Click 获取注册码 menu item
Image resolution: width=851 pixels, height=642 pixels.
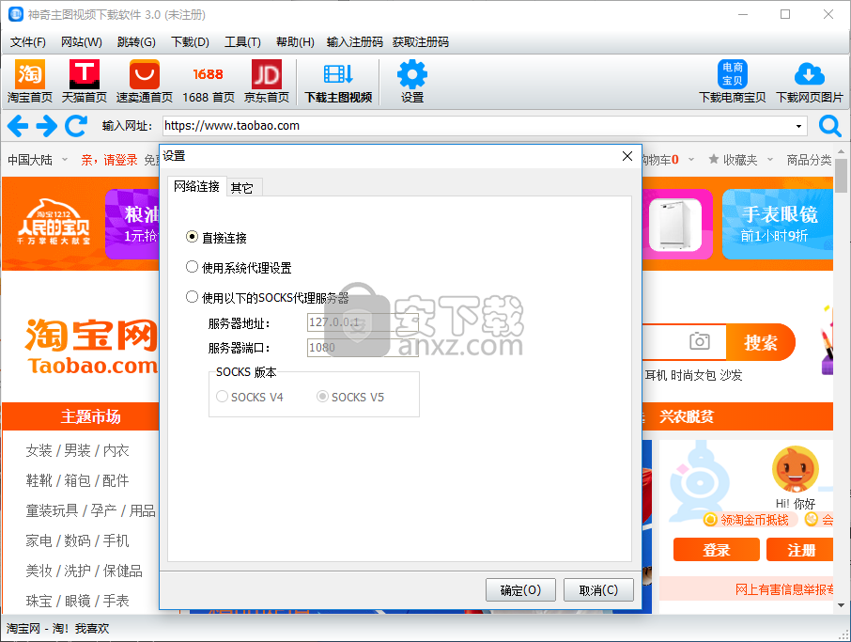click(421, 41)
